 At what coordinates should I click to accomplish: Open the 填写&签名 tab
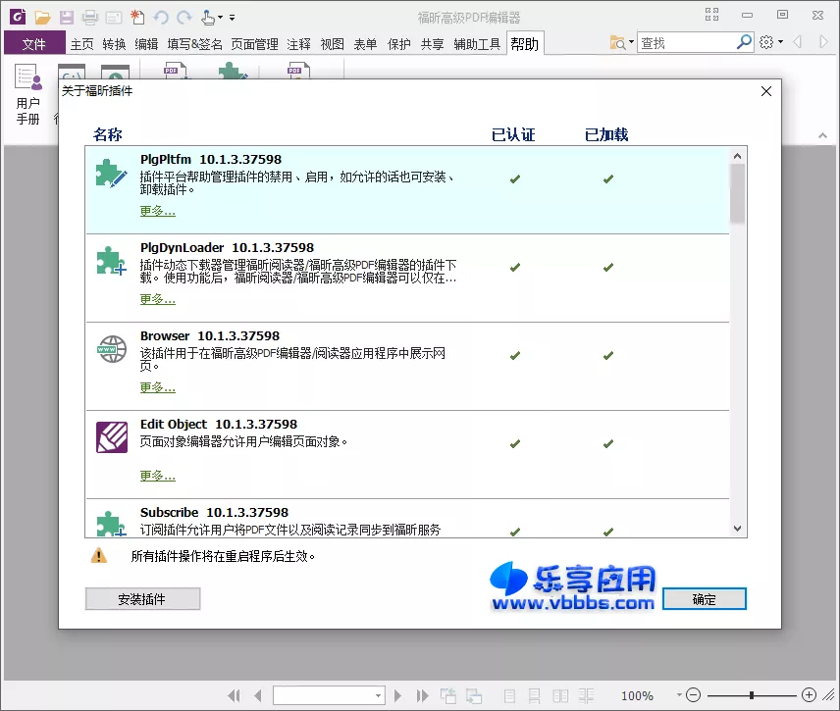[195, 44]
